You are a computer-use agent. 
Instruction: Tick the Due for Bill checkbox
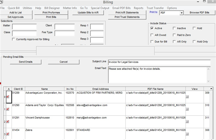click(x=152, y=42)
